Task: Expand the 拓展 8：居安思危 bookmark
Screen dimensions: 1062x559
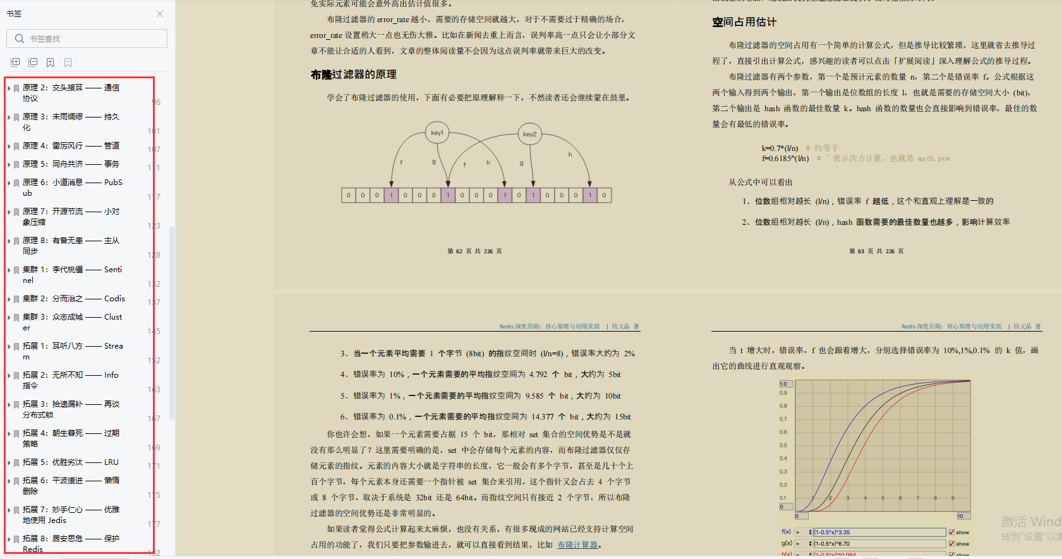Action: [x=9, y=539]
